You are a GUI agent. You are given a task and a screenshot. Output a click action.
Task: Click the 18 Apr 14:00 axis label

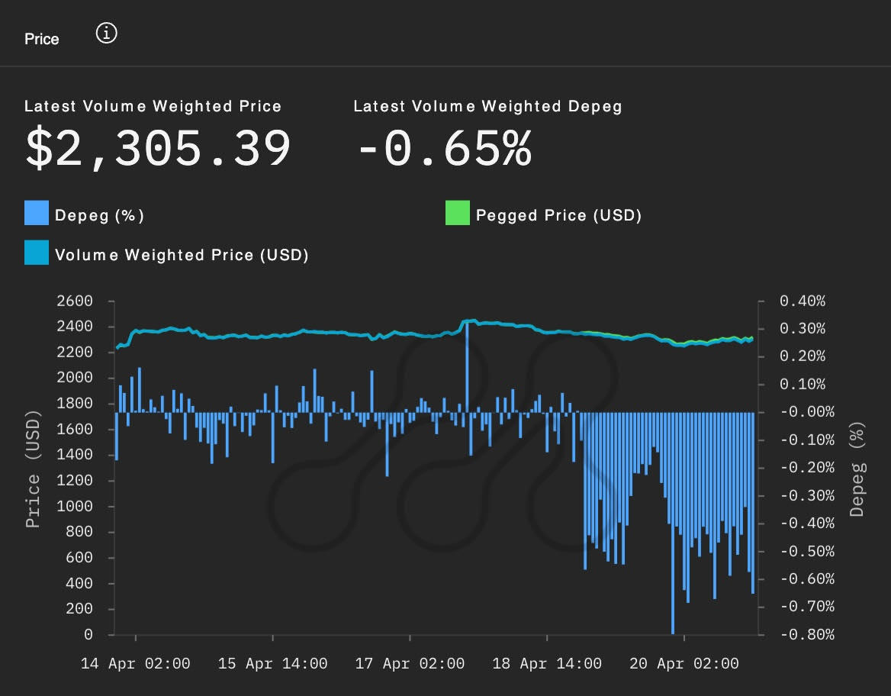click(x=547, y=664)
